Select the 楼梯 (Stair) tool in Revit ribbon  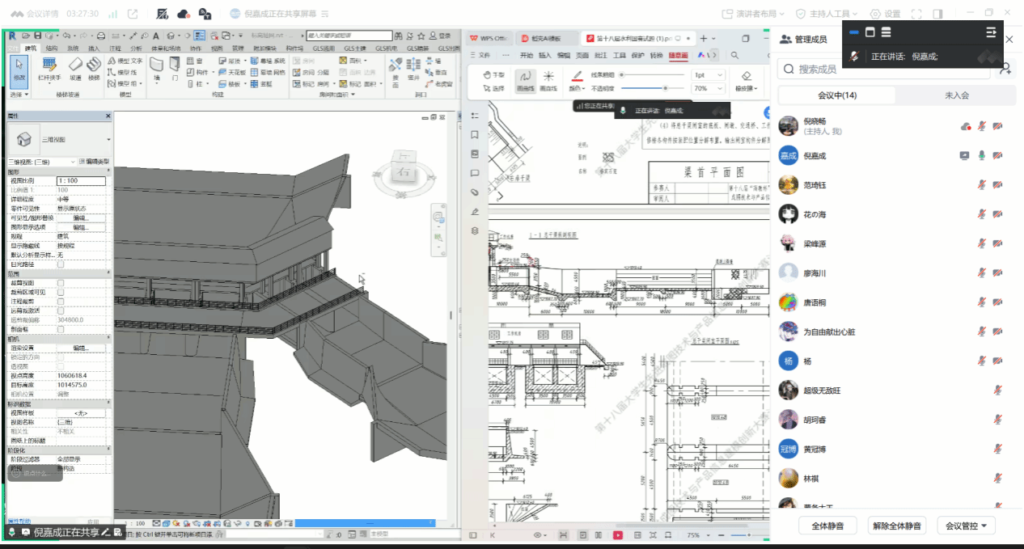[x=94, y=66]
